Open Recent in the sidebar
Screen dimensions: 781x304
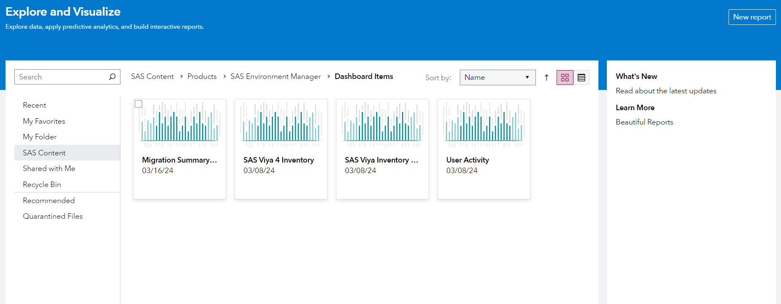pyautogui.click(x=34, y=105)
